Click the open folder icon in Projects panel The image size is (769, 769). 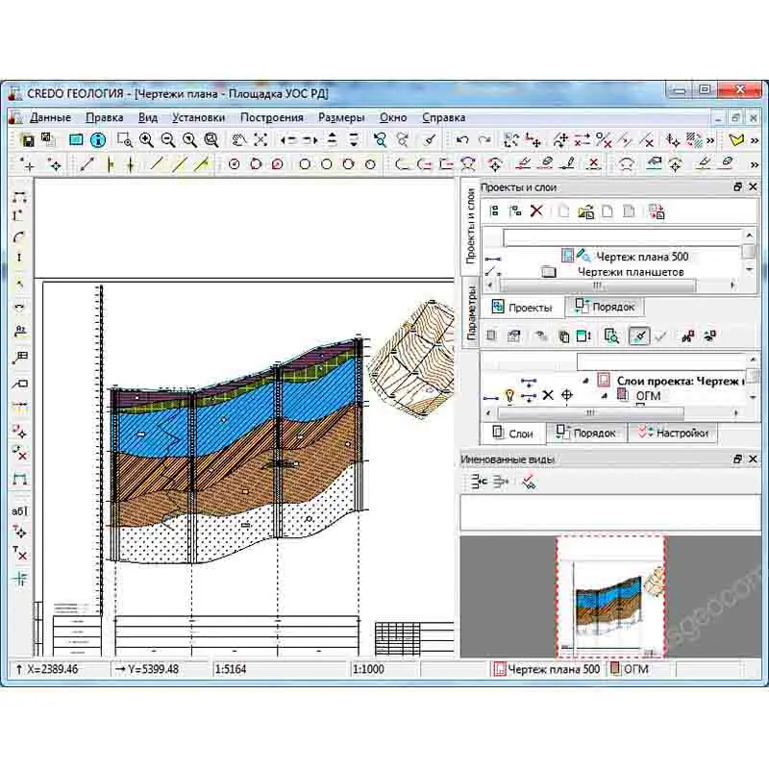[585, 211]
